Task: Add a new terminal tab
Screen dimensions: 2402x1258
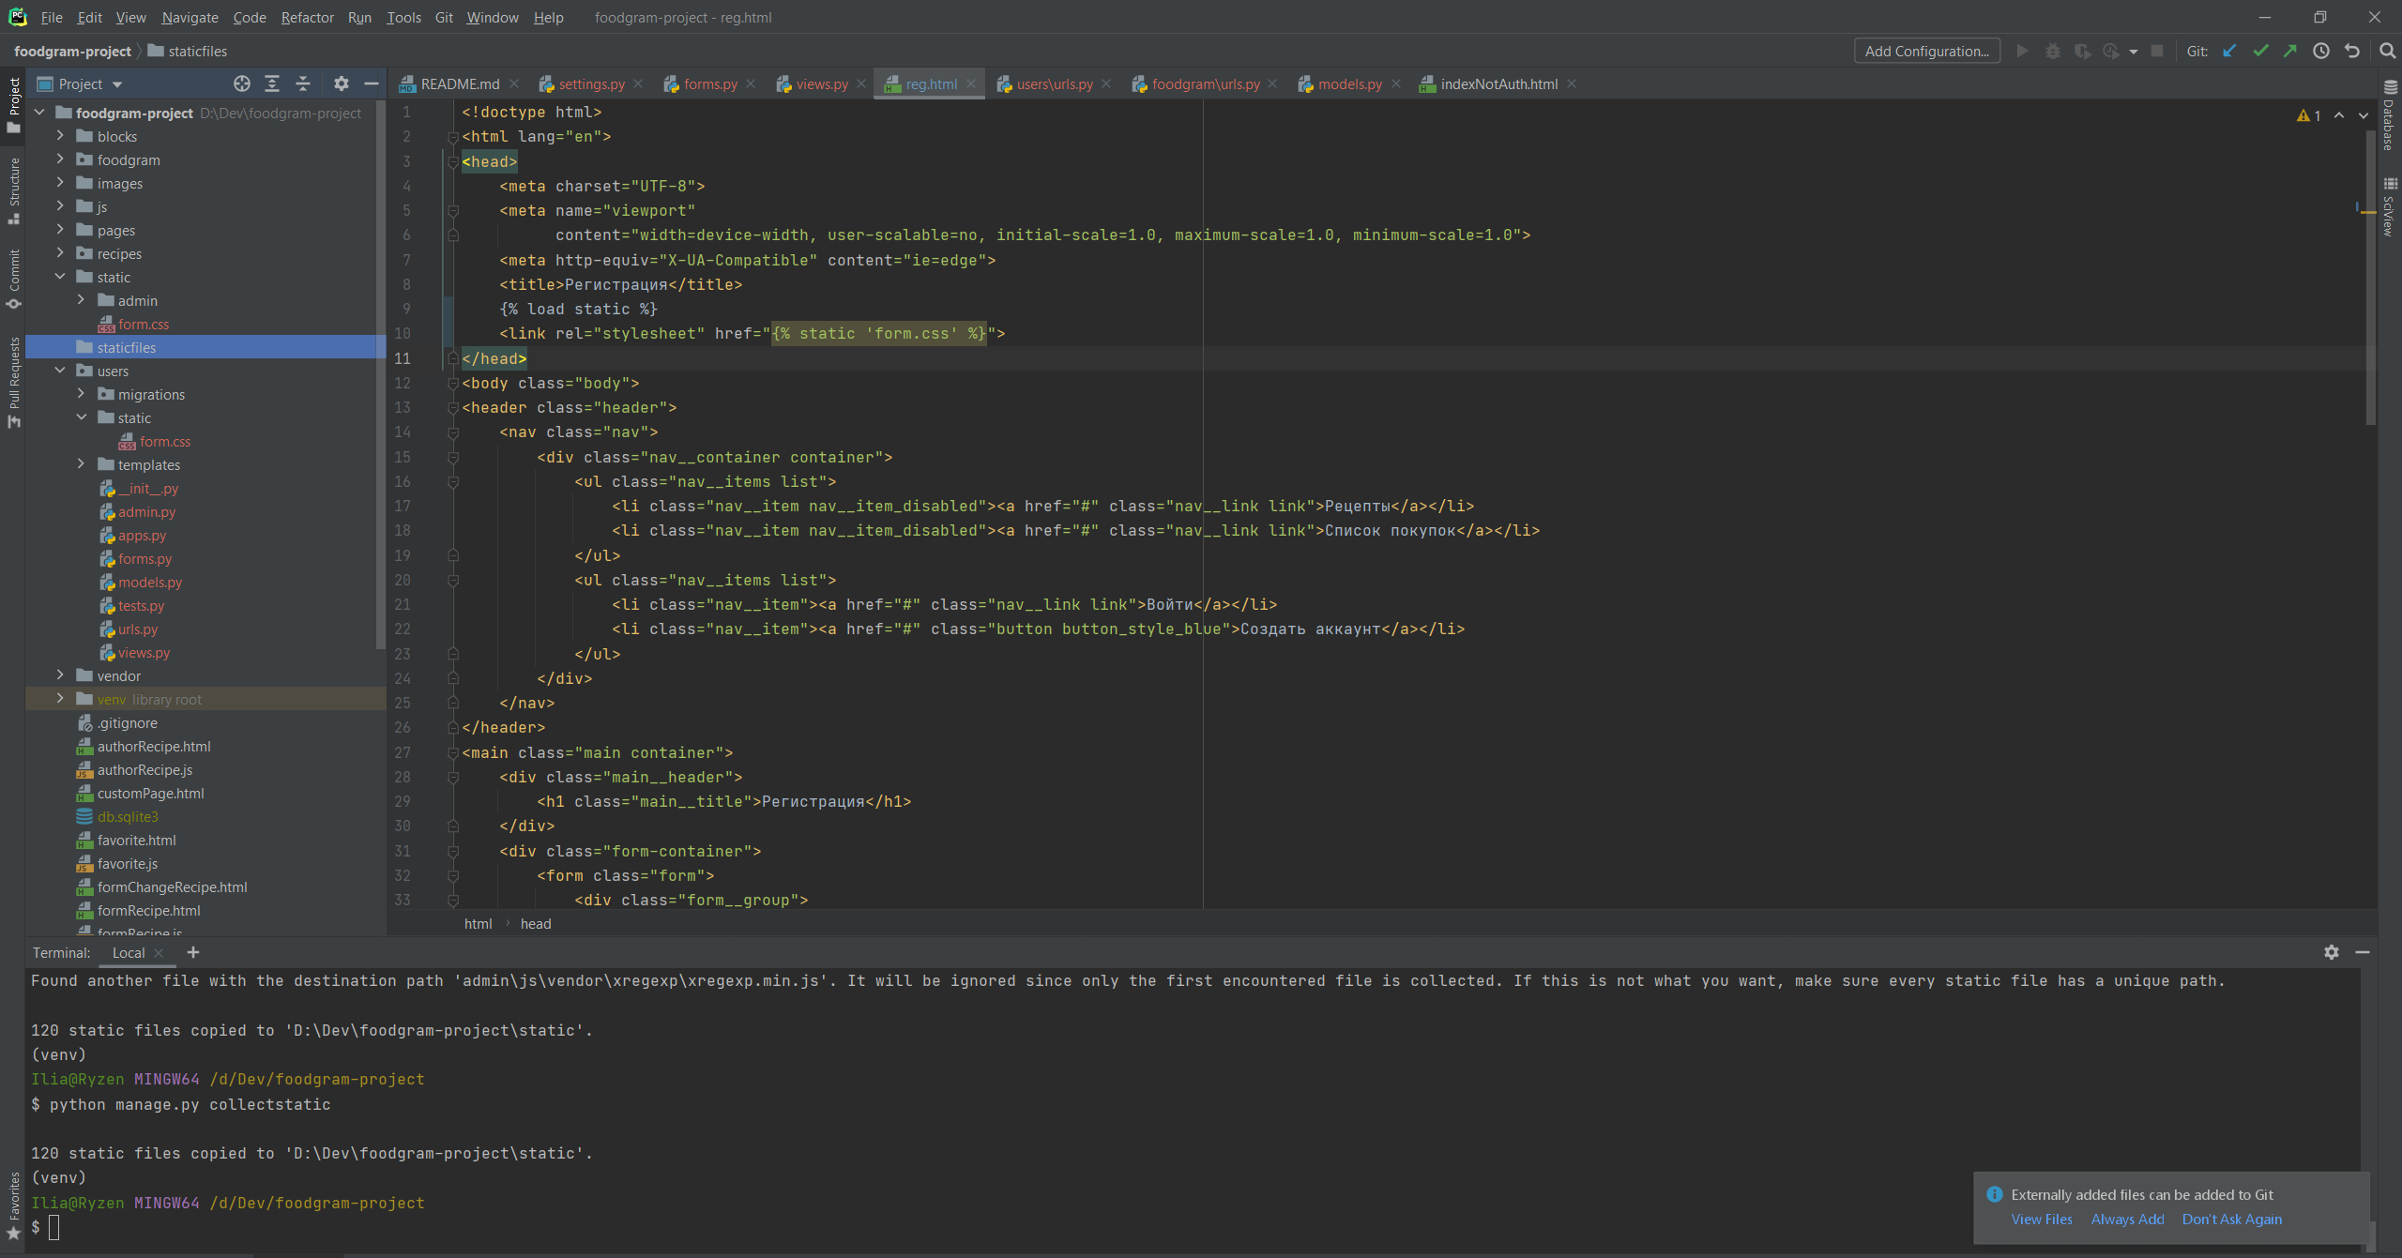Action: pyautogui.click(x=193, y=952)
